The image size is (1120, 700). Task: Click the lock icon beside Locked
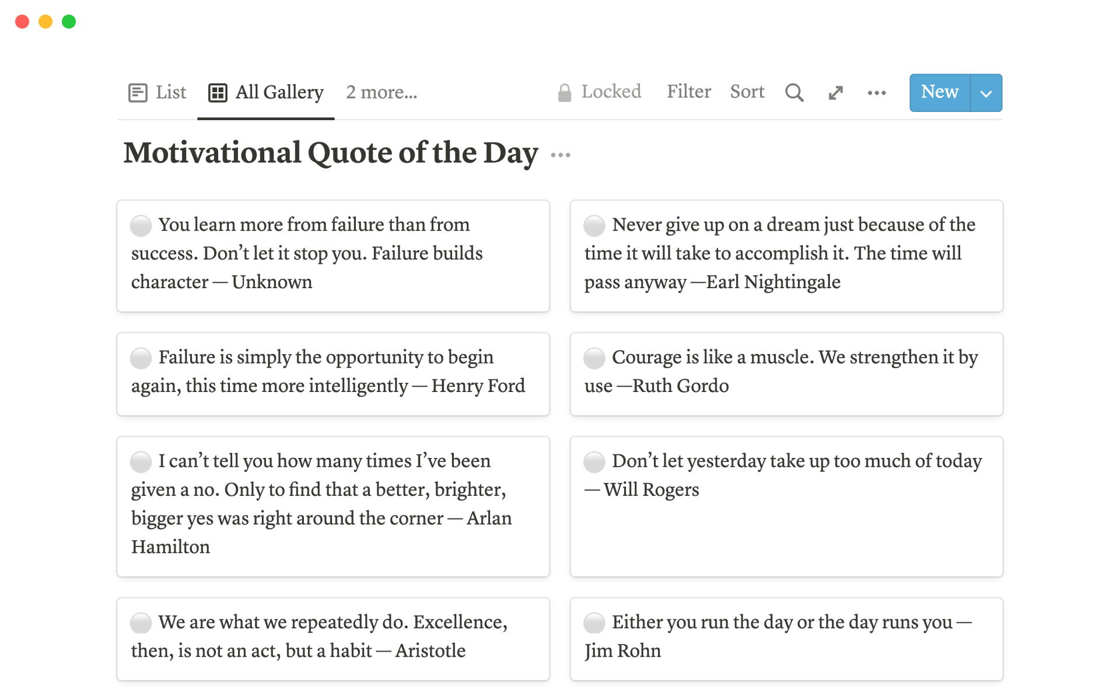point(564,93)
